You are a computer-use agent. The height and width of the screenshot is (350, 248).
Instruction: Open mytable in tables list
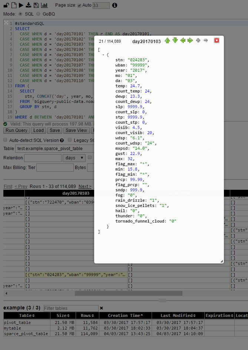tap(13, 328)
